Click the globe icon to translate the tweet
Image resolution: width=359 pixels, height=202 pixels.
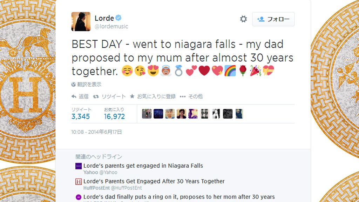tap(74, 85)
